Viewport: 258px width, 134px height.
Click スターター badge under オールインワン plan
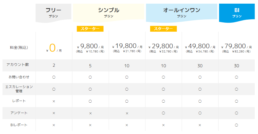163,29
